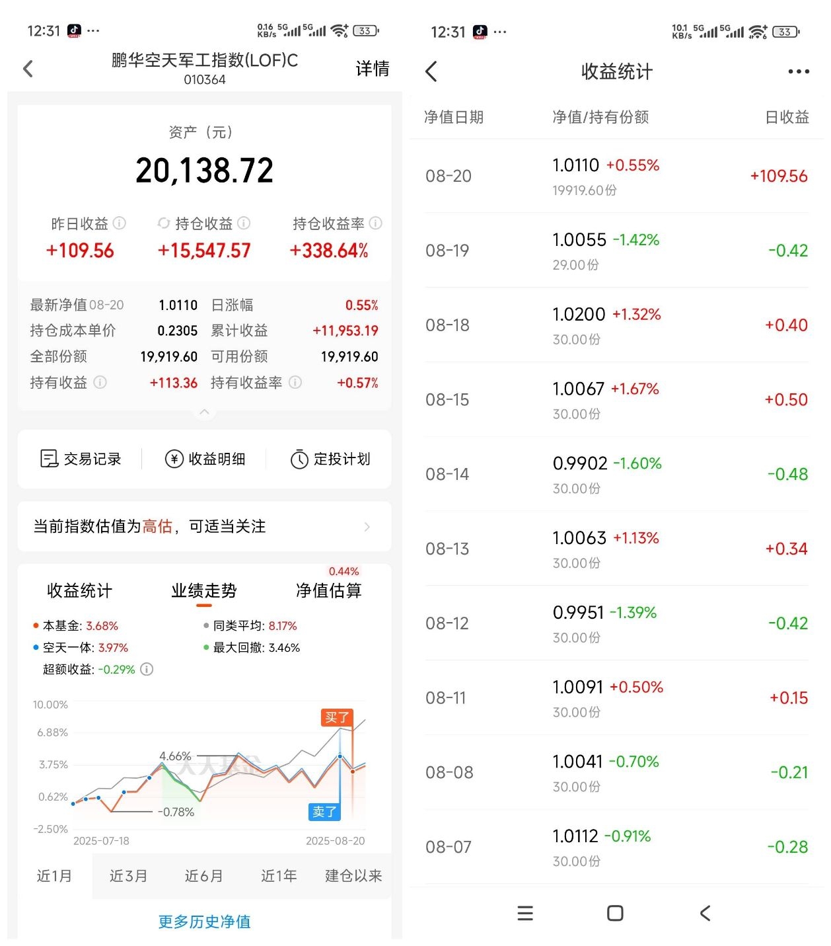Collapse the asset details panel arrow

point(205,412)
